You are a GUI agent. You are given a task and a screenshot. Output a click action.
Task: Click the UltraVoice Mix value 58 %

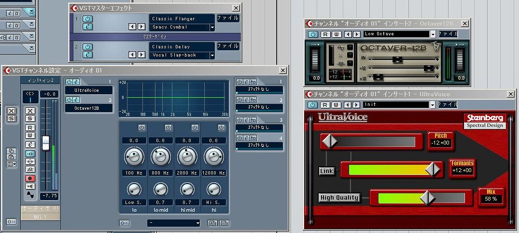[x=491, y=199]
